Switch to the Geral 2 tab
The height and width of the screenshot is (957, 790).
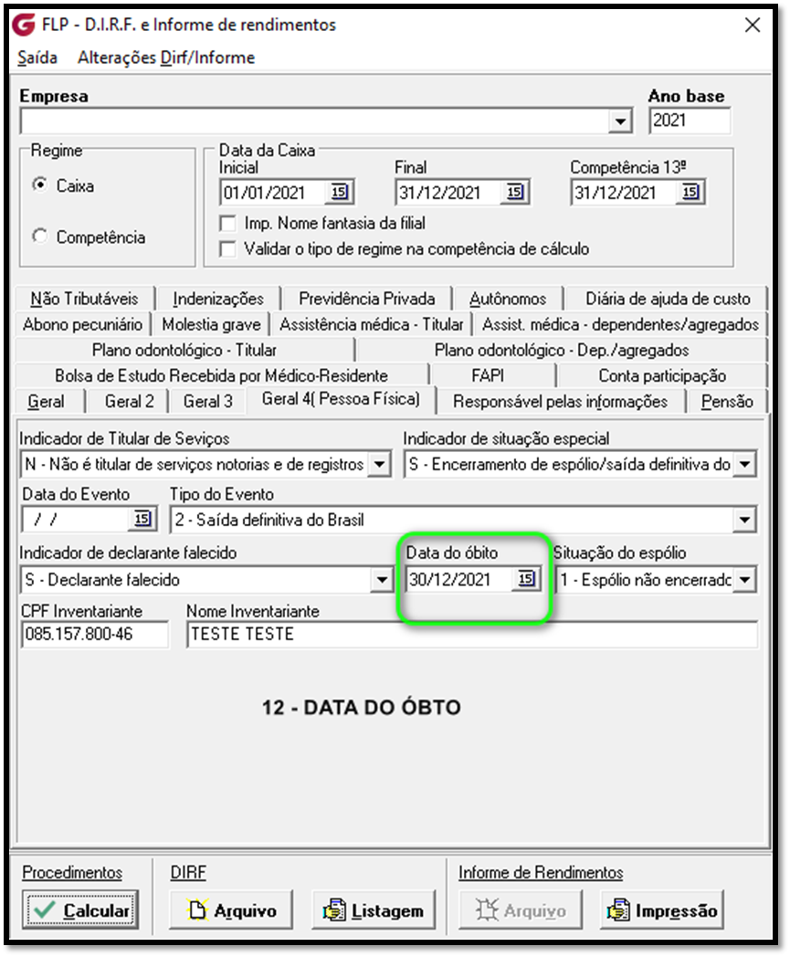[129, 401]
